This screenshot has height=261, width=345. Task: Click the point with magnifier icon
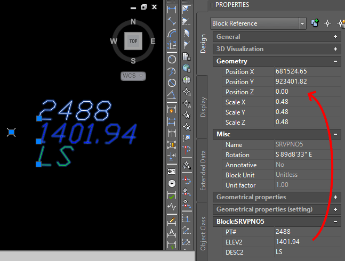[187, 127]
